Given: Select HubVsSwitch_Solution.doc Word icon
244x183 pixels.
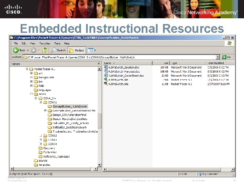Looking at the screenshot, I should [106, 67].
